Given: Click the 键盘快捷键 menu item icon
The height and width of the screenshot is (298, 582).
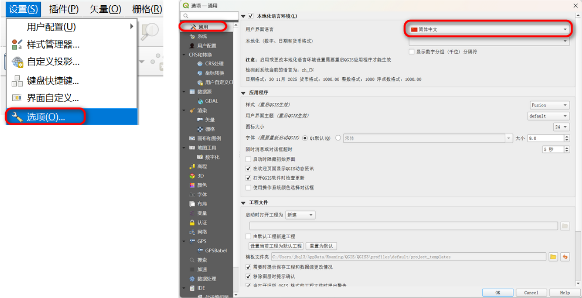Looking at the screenshot, I should point(17,81).
